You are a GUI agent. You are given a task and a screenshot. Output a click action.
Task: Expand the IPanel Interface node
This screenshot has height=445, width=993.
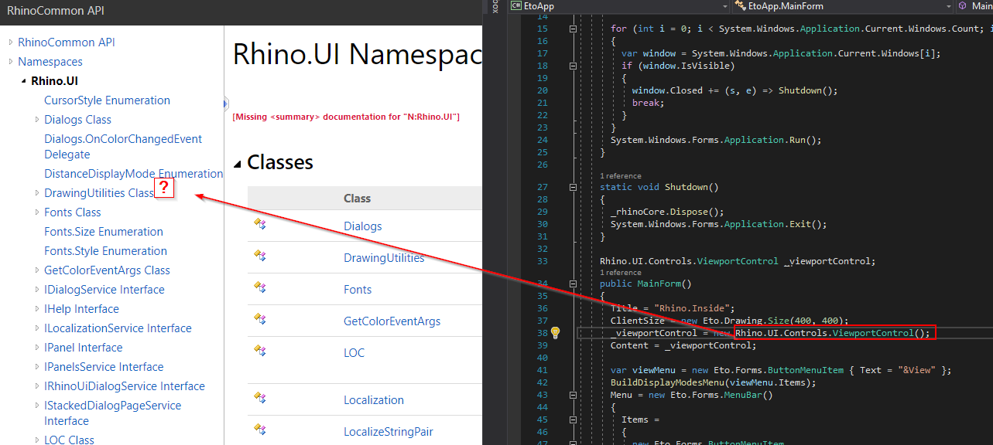pos(36,348)
